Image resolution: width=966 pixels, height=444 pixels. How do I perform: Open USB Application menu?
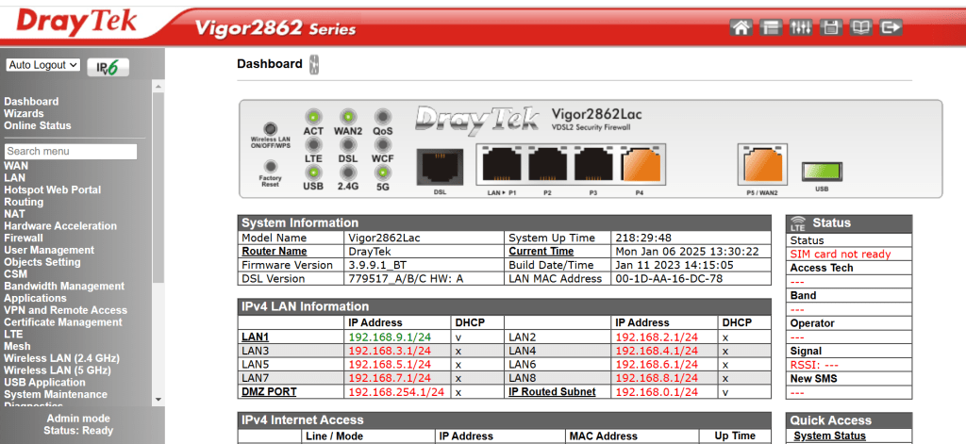[x=45, y=383]
